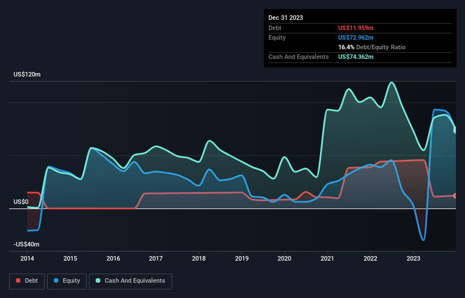
Task: Click the 2023 x-axis label
Action: 413,258
